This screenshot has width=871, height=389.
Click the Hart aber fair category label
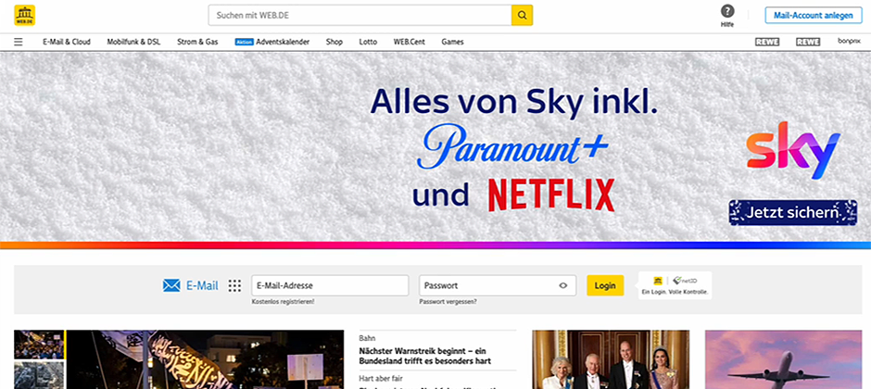point(381,379)
